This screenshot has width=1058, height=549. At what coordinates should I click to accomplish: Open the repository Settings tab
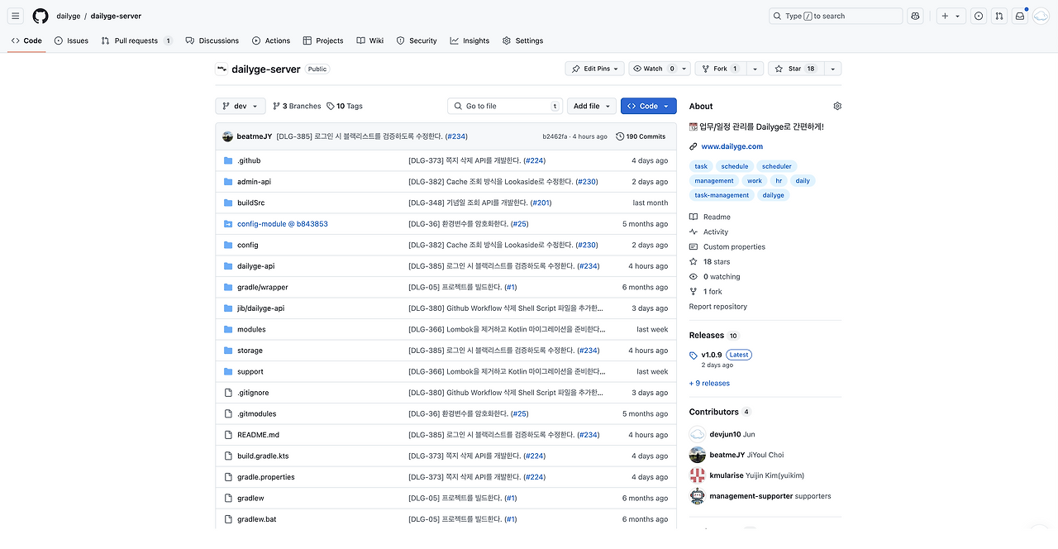522,41
